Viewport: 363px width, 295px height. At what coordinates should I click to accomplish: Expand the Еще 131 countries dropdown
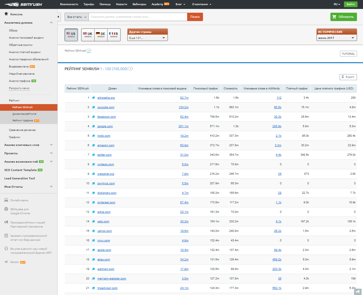(147, 37)
